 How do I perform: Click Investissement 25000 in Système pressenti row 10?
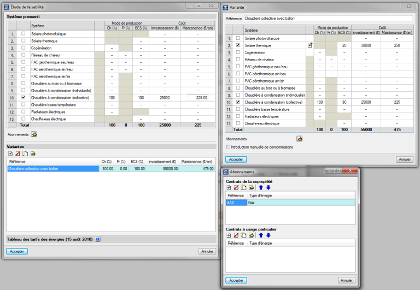(x=165, y=98)
